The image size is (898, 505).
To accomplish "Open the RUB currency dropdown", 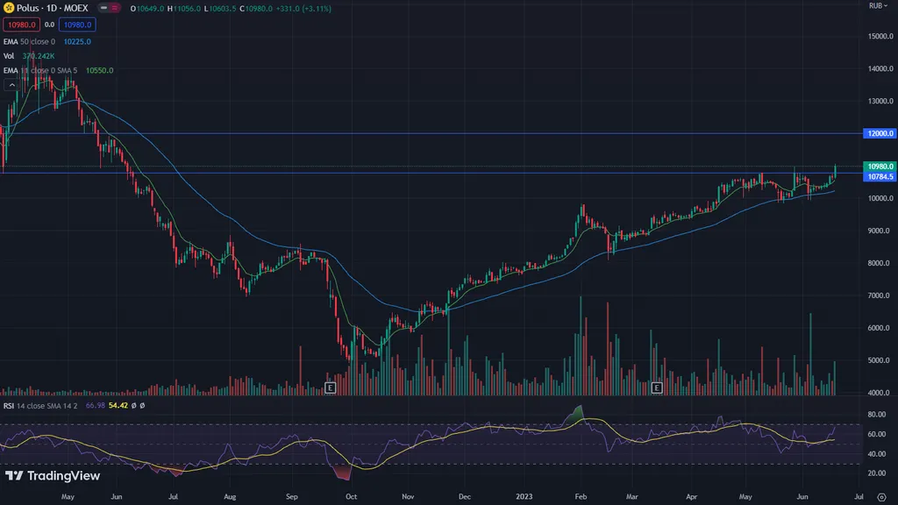I will 878,6.
